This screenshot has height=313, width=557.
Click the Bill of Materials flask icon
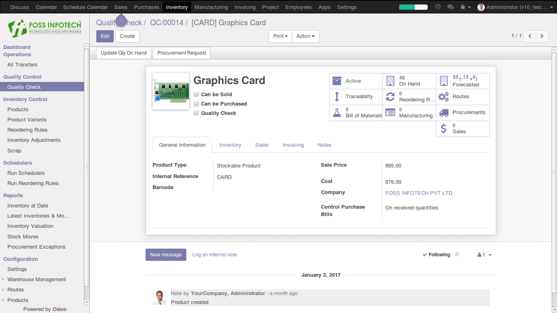pyautogui.click(x=337, y=112)
